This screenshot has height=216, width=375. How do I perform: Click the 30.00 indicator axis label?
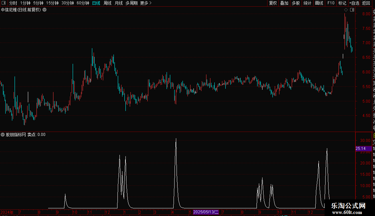(x=365, y=141)
